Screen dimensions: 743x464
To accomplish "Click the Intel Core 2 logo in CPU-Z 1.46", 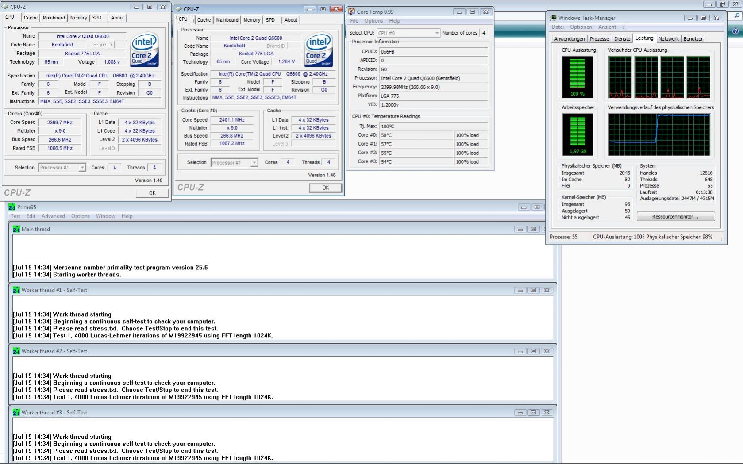I will [319, 50].
